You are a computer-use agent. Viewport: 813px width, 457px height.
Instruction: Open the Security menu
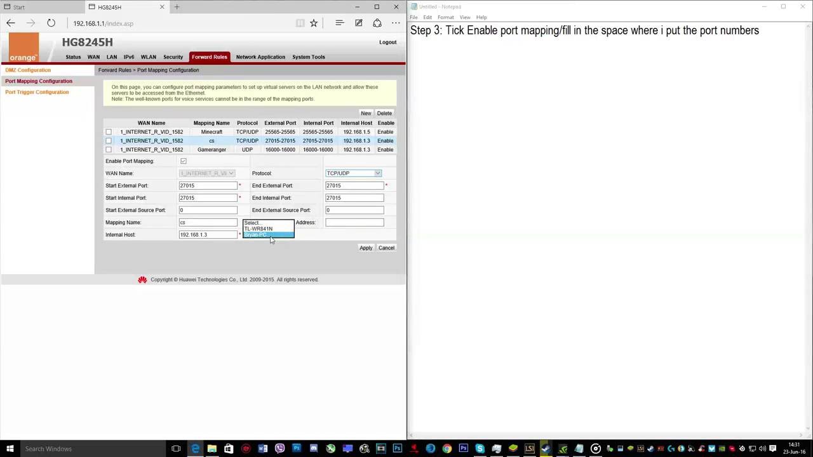(x=173, y=57)
